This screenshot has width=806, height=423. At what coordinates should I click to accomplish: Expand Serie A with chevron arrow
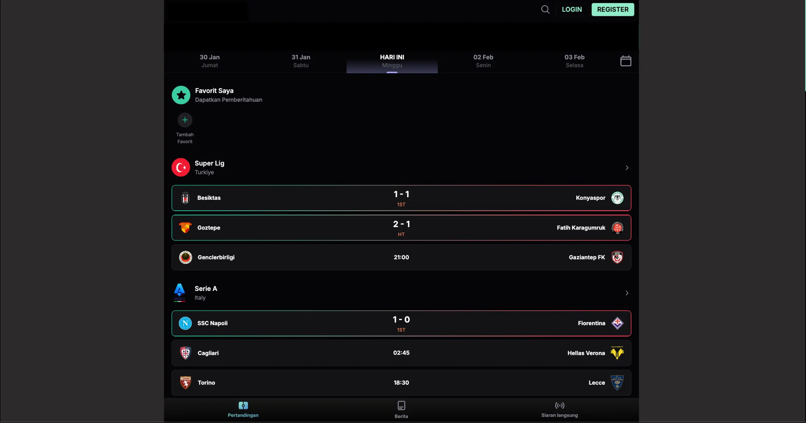tap(627, 293)
